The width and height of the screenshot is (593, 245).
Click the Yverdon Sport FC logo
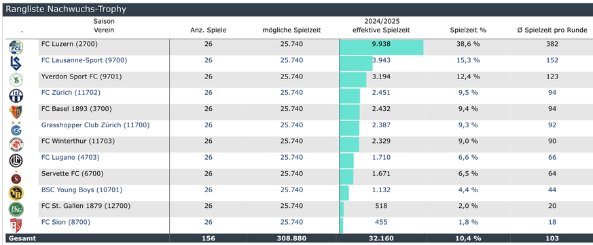[16, 80]
